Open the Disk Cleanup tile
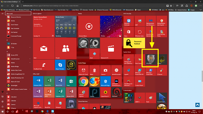This screenshot has width=203, height=114. 140,59
